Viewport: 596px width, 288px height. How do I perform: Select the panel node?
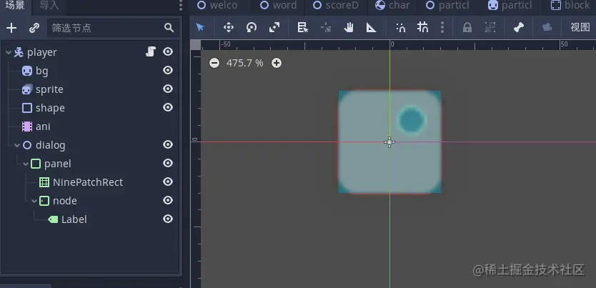click(57, 164)
